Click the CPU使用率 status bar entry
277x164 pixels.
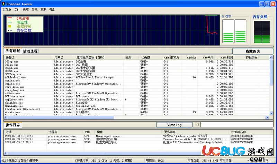pos(104,161)
